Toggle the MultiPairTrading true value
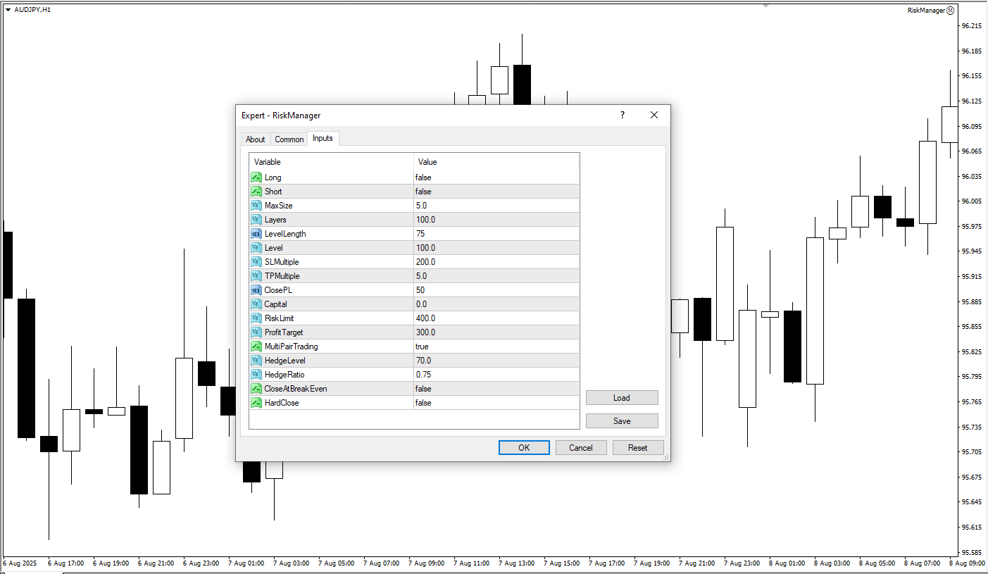This screenshot has height=574, width=988. tap(495, 347)
